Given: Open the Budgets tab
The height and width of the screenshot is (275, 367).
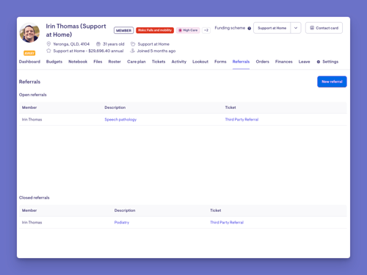Looking at the screenshot, I should [54, 62].
